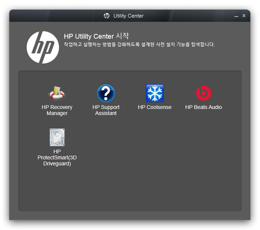Click the Korean description line under heading
The image size is (260, 230).
tap(139, 45)
